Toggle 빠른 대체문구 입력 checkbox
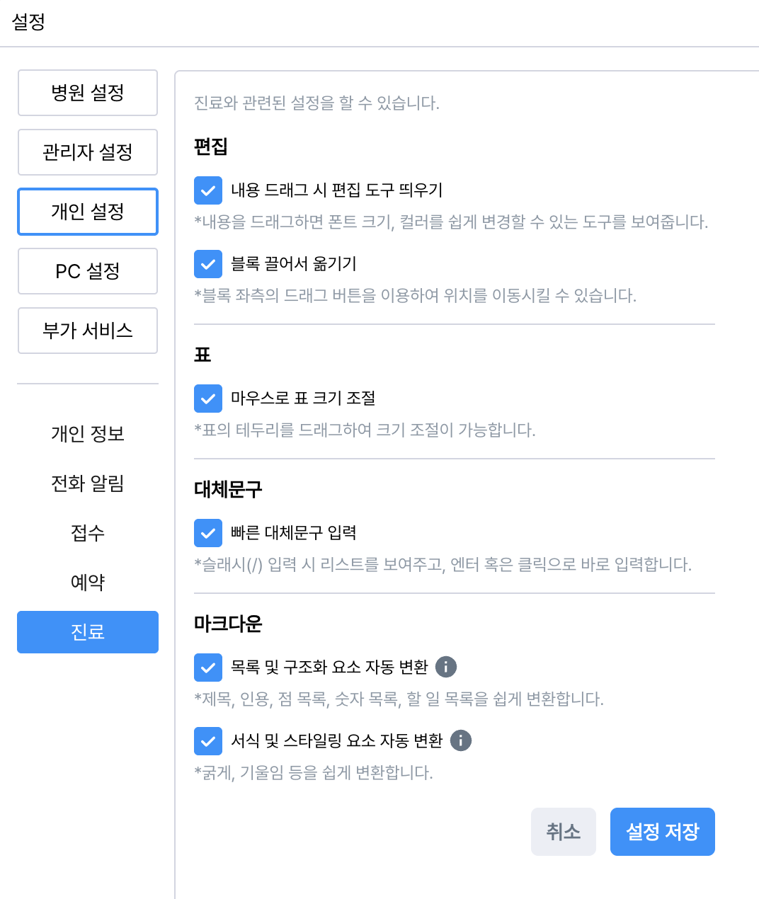The height and width of the screenshot is (899, 759). (208, 533)
